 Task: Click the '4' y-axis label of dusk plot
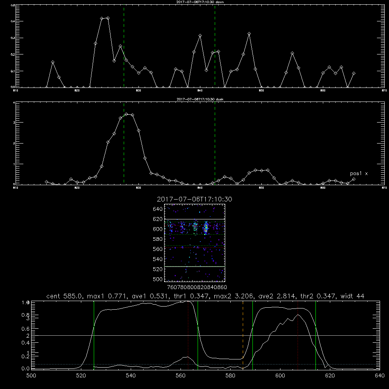click(14, 102)
